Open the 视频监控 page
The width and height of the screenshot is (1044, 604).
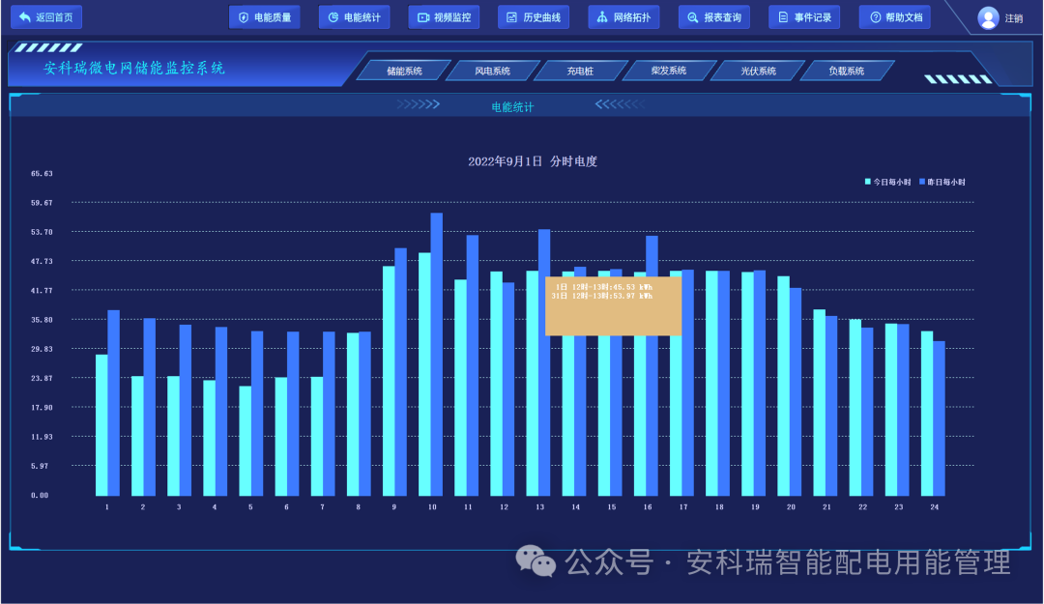pyautogui.click(x=444, y=17)
